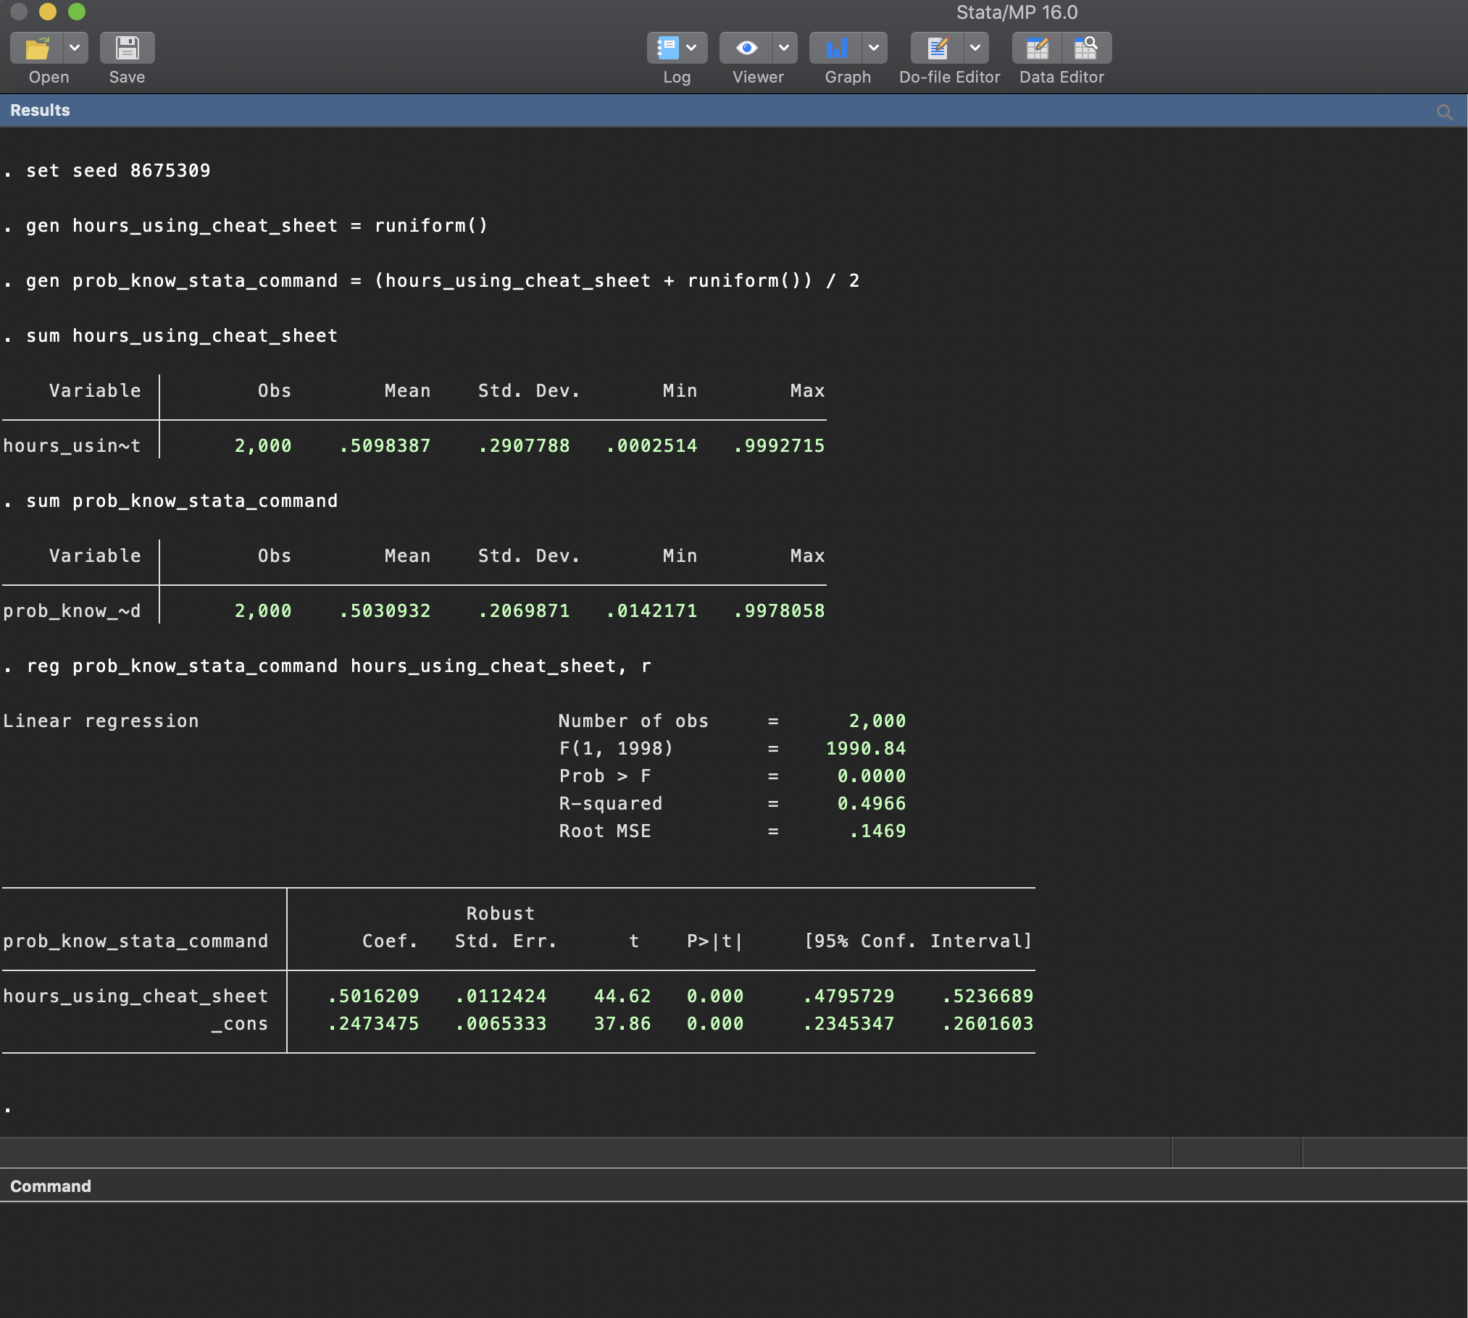
Task: Open the Data Editor browse icon
Action: click(x=1085, y=49)
